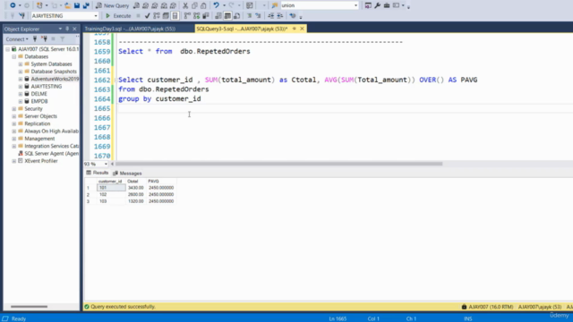Click the customer_id cell 101
This screenshot has width=573, height=322.
click(111, 188)
